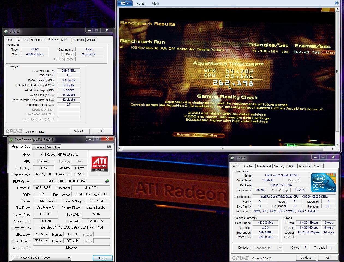Viewport: 344px width, 262px height.
Task: Click the AquaMark3 total score 262,198
Action: [x=233, y=83]
